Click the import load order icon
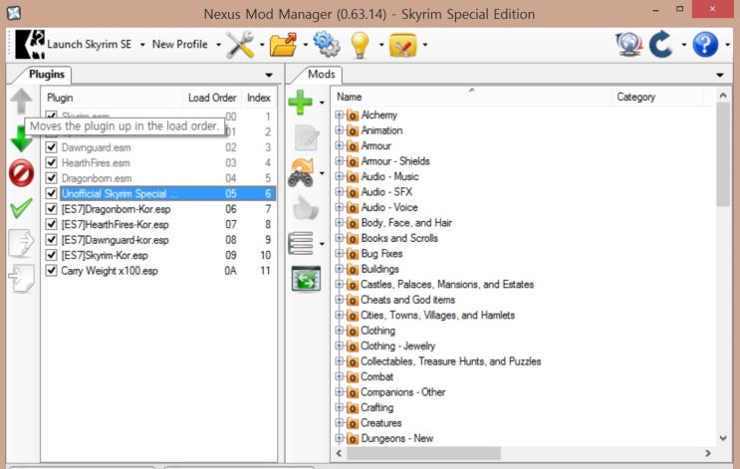This screenshot has width=740, height=469. coord(21,279)
